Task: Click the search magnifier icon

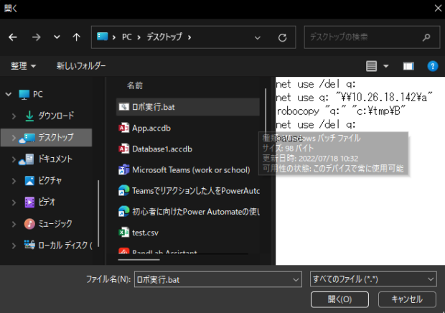Action: coord(426,37)
